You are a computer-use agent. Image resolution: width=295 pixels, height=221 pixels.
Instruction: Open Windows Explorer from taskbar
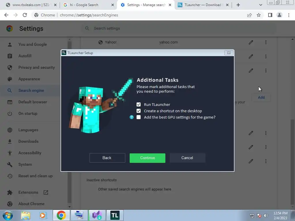[x=26, y=215]
